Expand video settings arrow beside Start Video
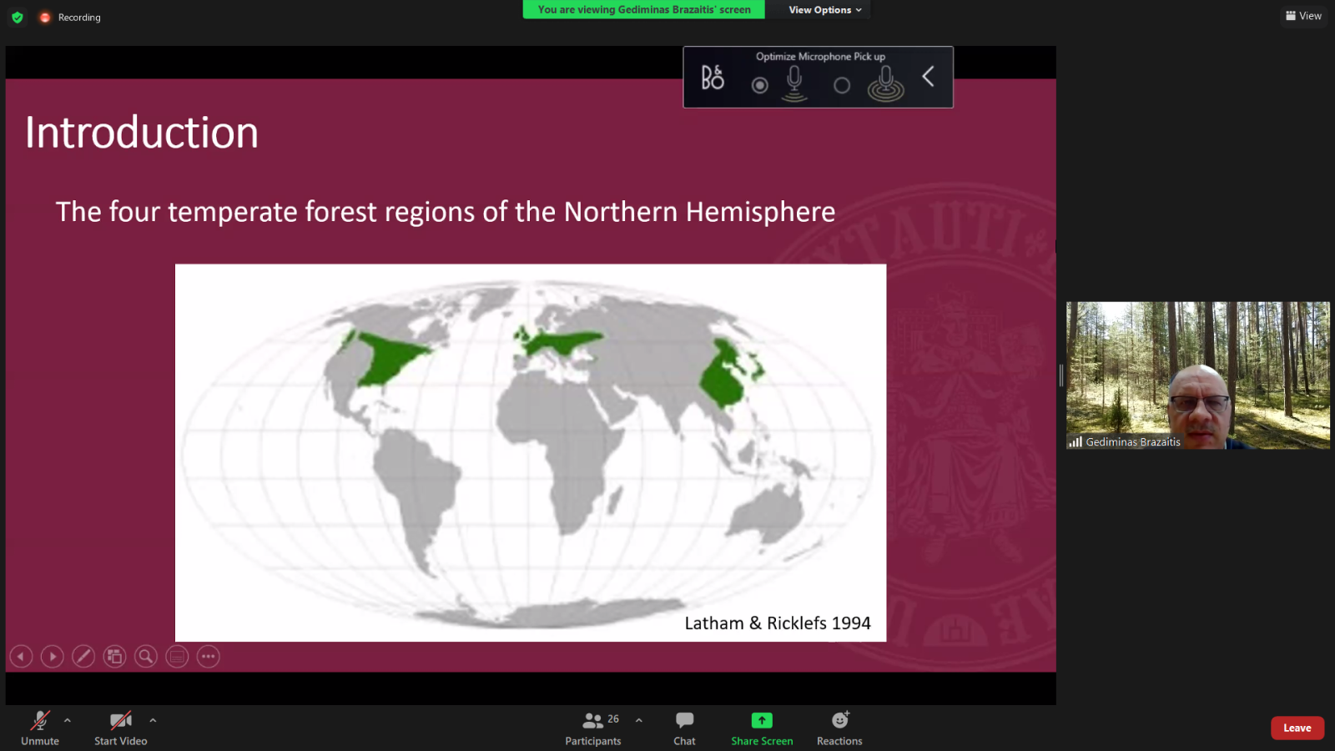The height and width of the screenshot is (751, 1335). [153, 720]
